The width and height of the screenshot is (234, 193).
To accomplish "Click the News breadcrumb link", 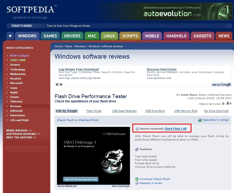I will tap(68, 46).
